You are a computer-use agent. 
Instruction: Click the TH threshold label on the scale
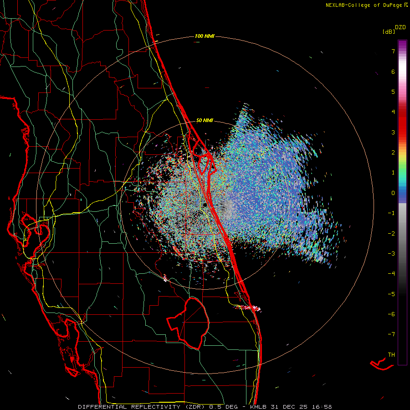click(391, 355)
